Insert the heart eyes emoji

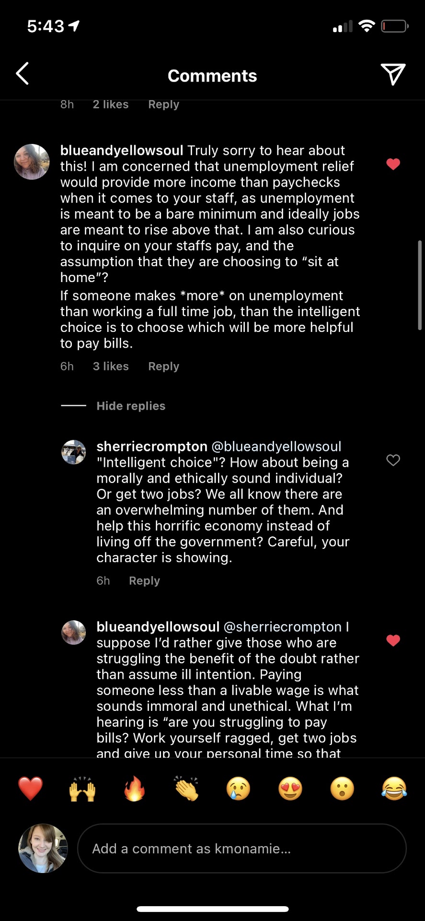290,789
